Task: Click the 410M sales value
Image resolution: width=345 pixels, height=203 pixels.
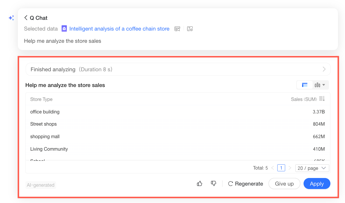Action: click(319, 149)
